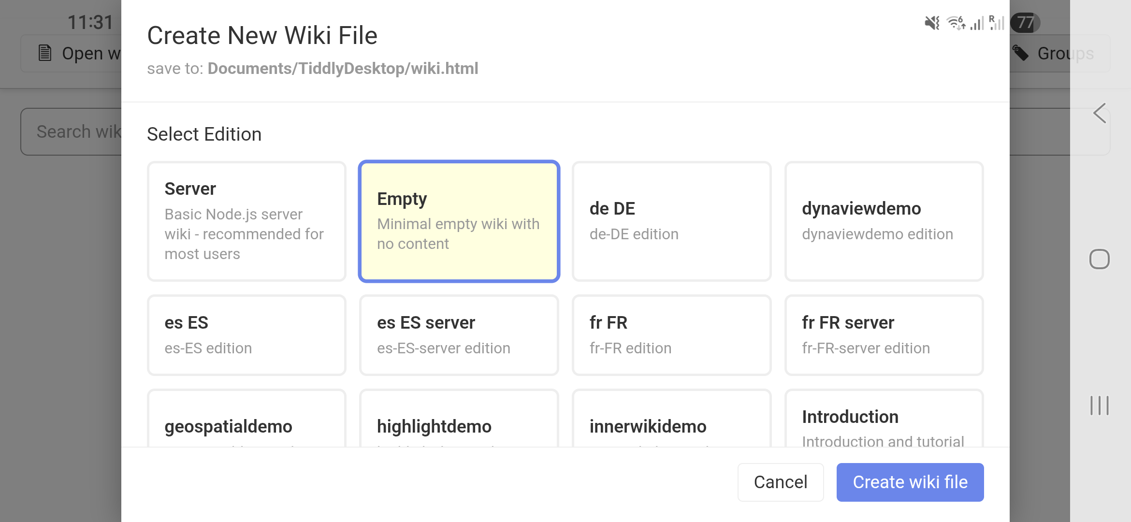
Task: Select the es ES edition card
Action: 246,335
